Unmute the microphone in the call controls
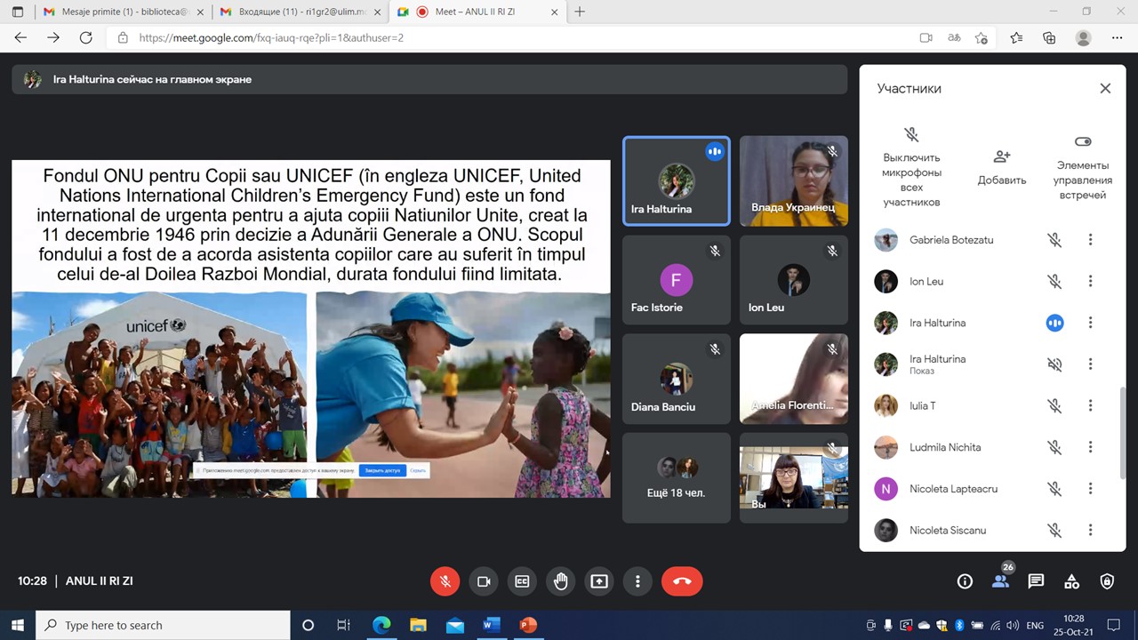 (445, 581)
